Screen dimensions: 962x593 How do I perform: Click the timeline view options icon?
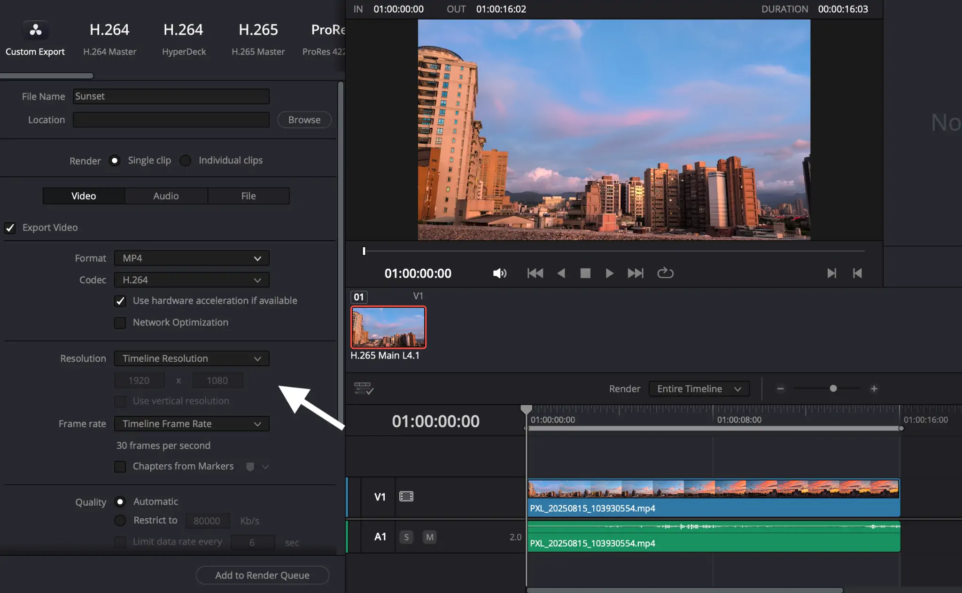364,389
